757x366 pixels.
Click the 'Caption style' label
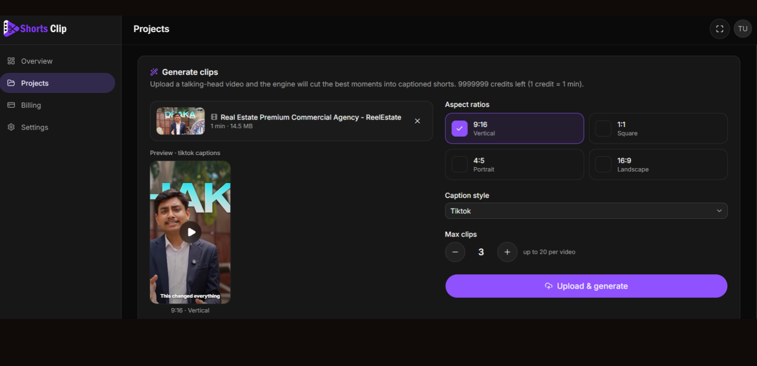click(467, 195)
